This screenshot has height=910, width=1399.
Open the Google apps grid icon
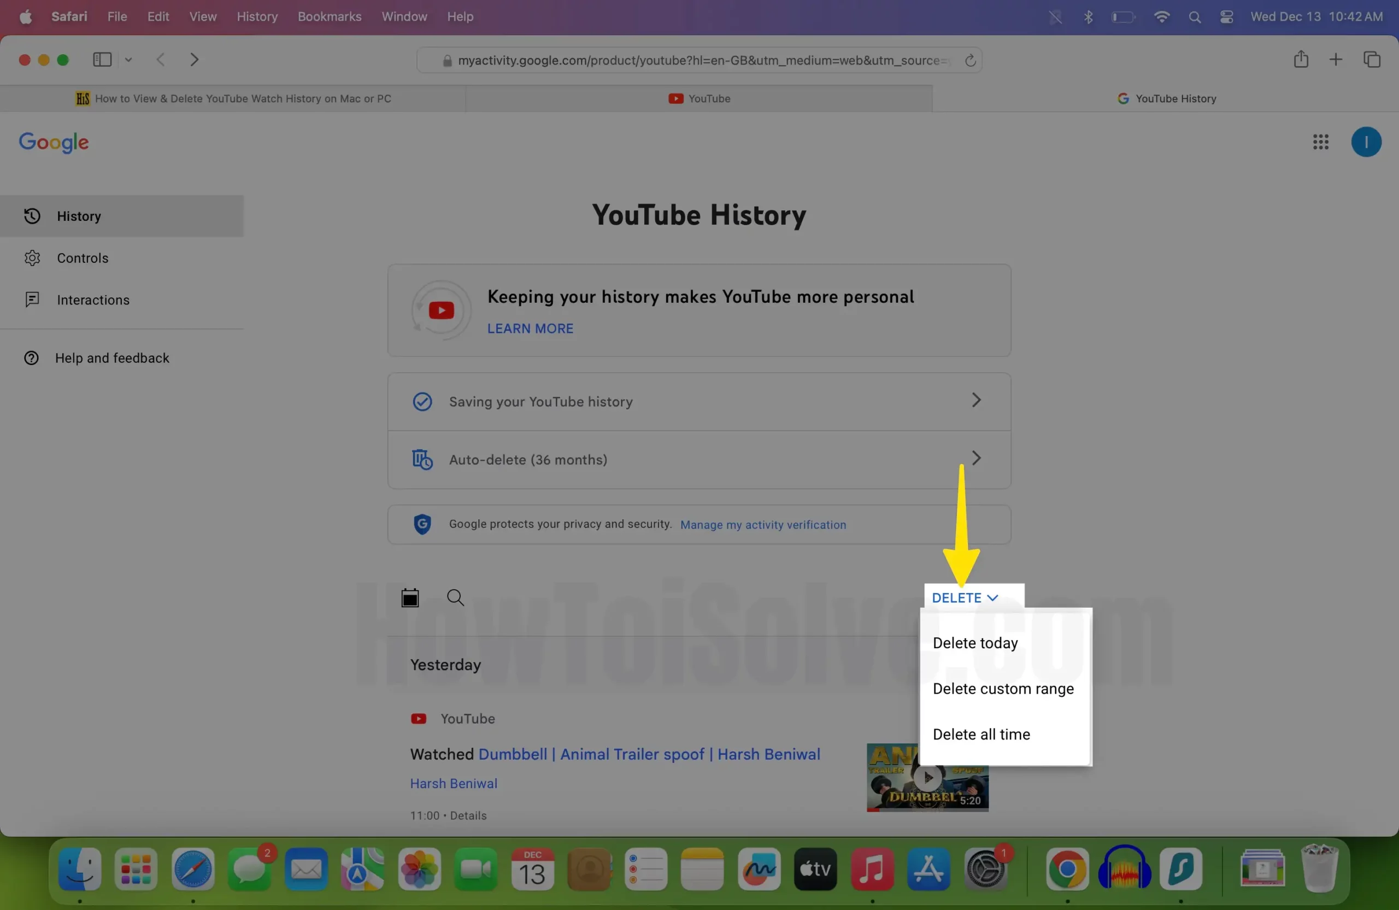tap(1320, 142)
